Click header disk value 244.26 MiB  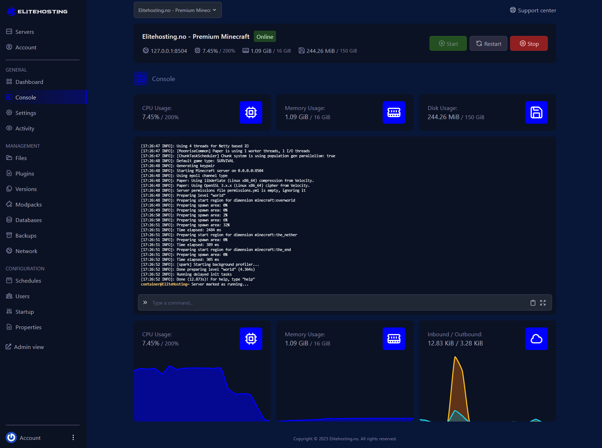pyautogui.click(x=320, y=51)
